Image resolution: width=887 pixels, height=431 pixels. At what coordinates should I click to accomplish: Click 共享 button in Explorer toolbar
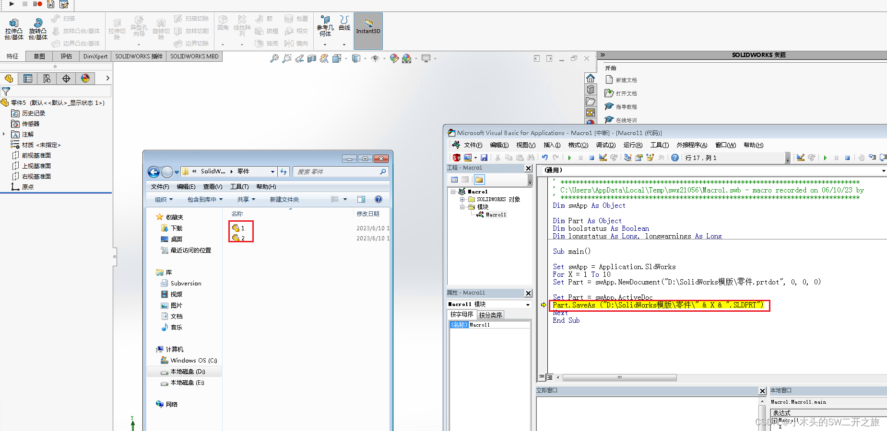point(246,200)
